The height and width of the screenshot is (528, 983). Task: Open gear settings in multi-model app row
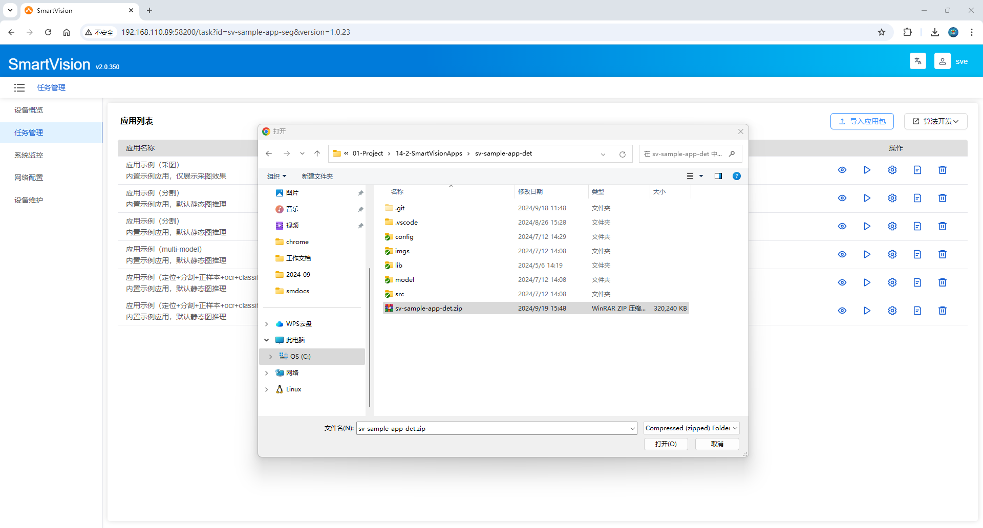(x=892, y=254)
